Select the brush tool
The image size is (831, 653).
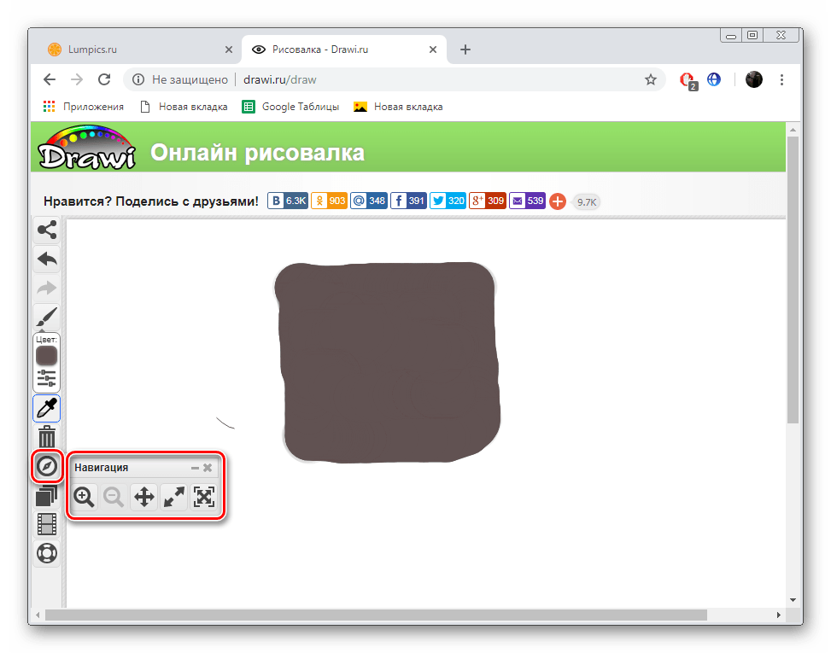point(46,318)
